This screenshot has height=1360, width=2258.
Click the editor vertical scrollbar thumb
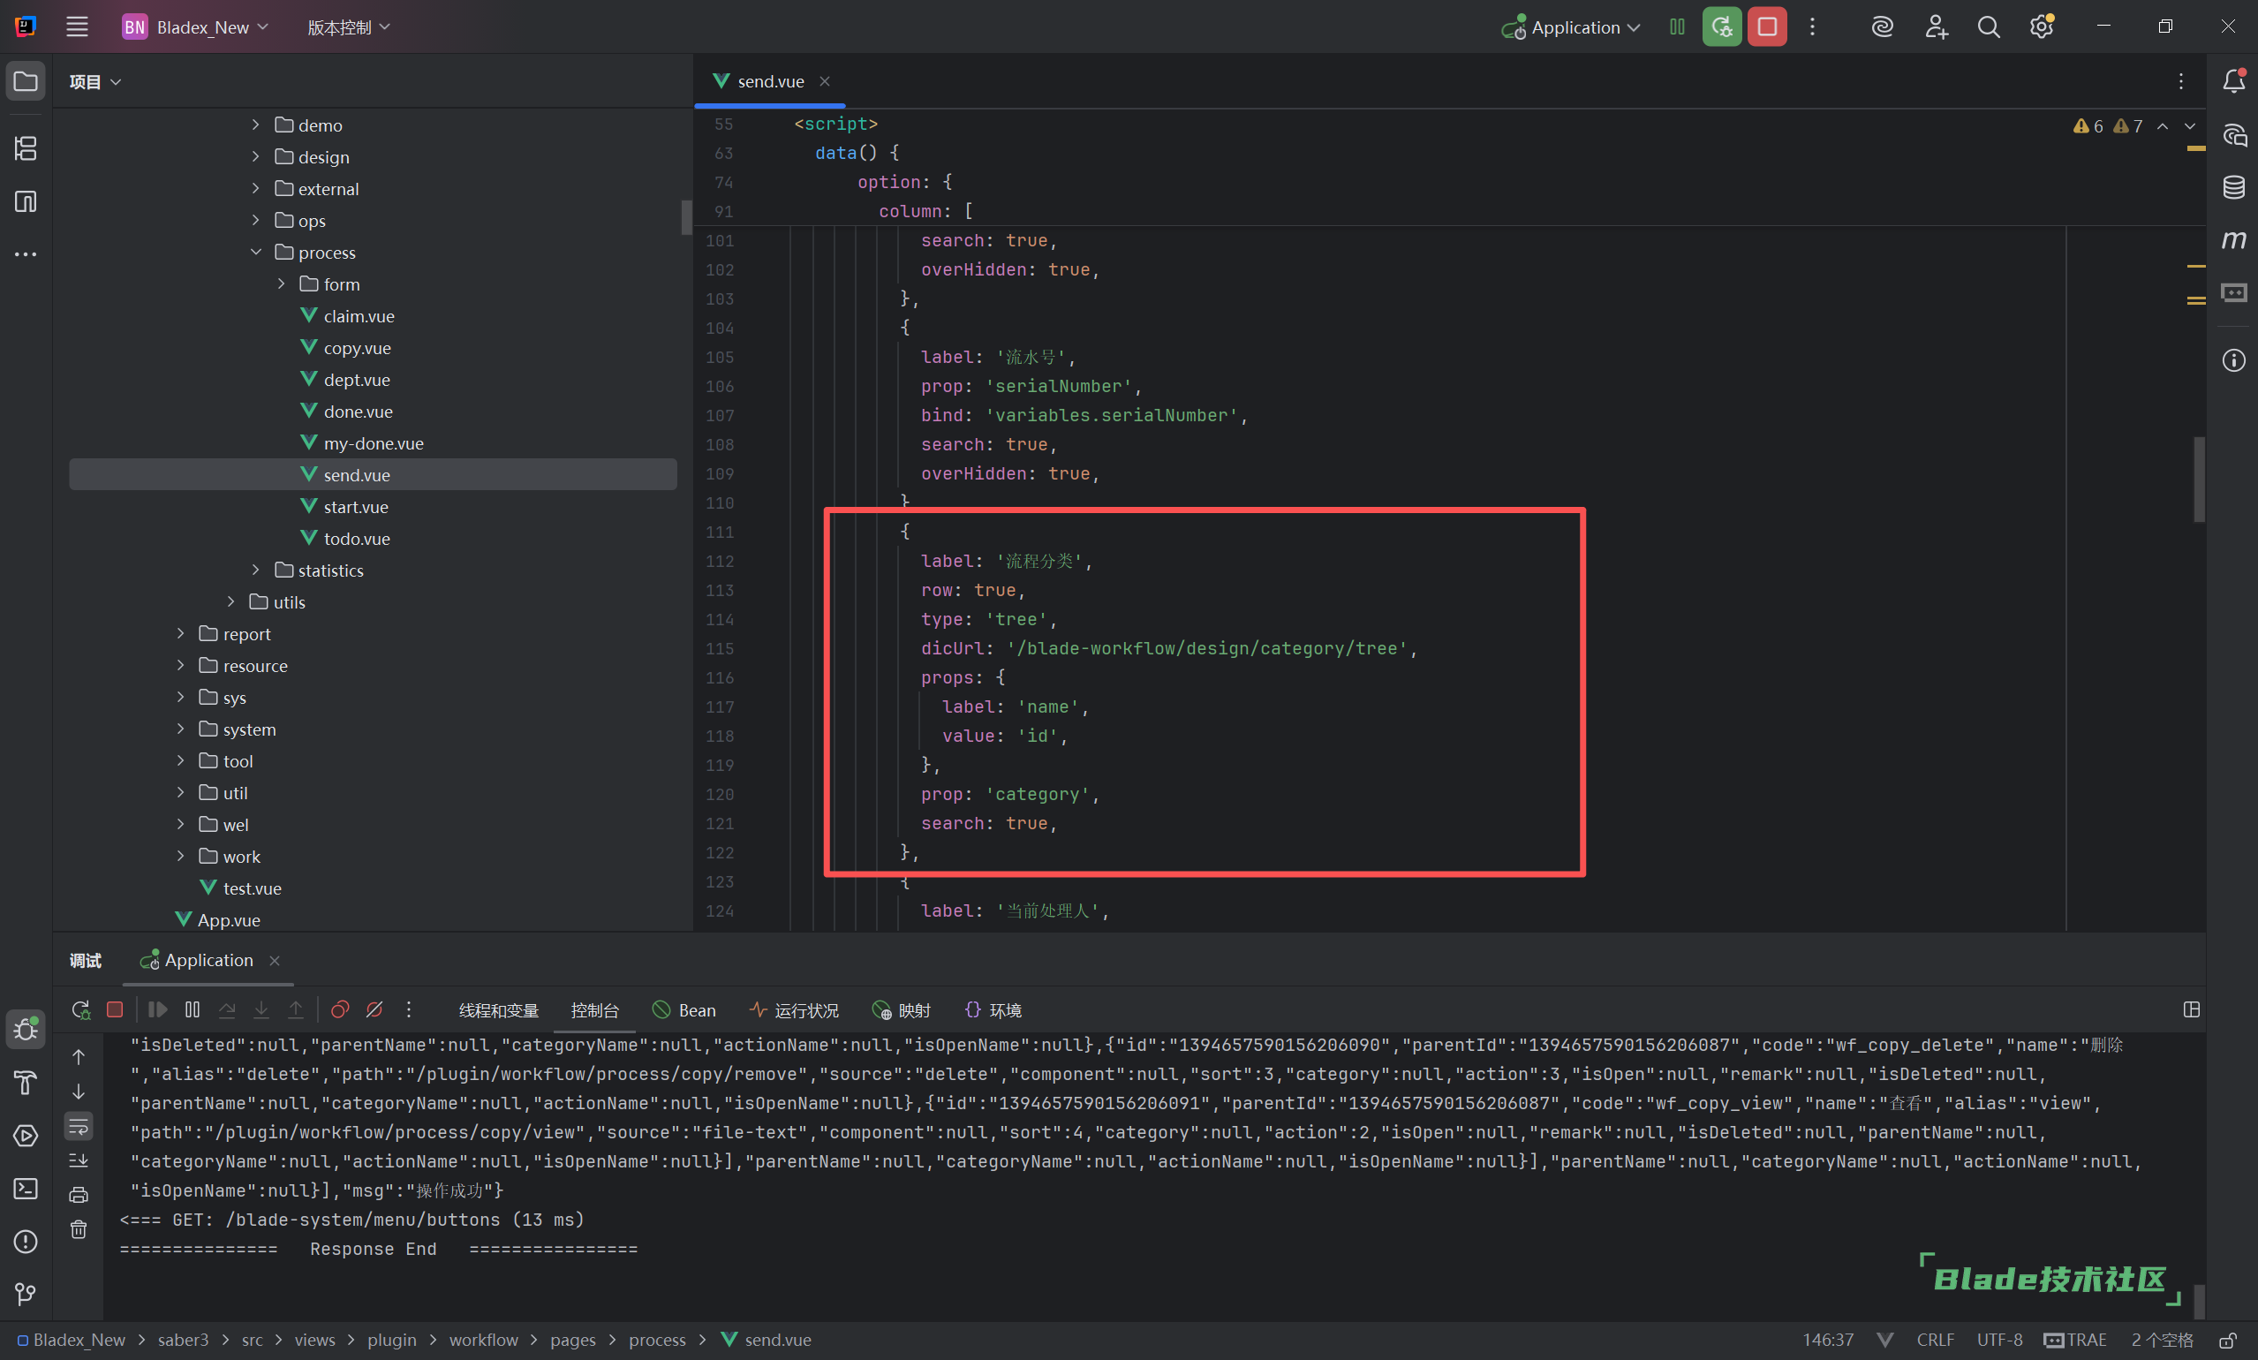(2199, 479)
